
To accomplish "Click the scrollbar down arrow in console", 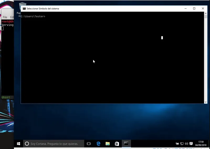I will pos(206,102).
